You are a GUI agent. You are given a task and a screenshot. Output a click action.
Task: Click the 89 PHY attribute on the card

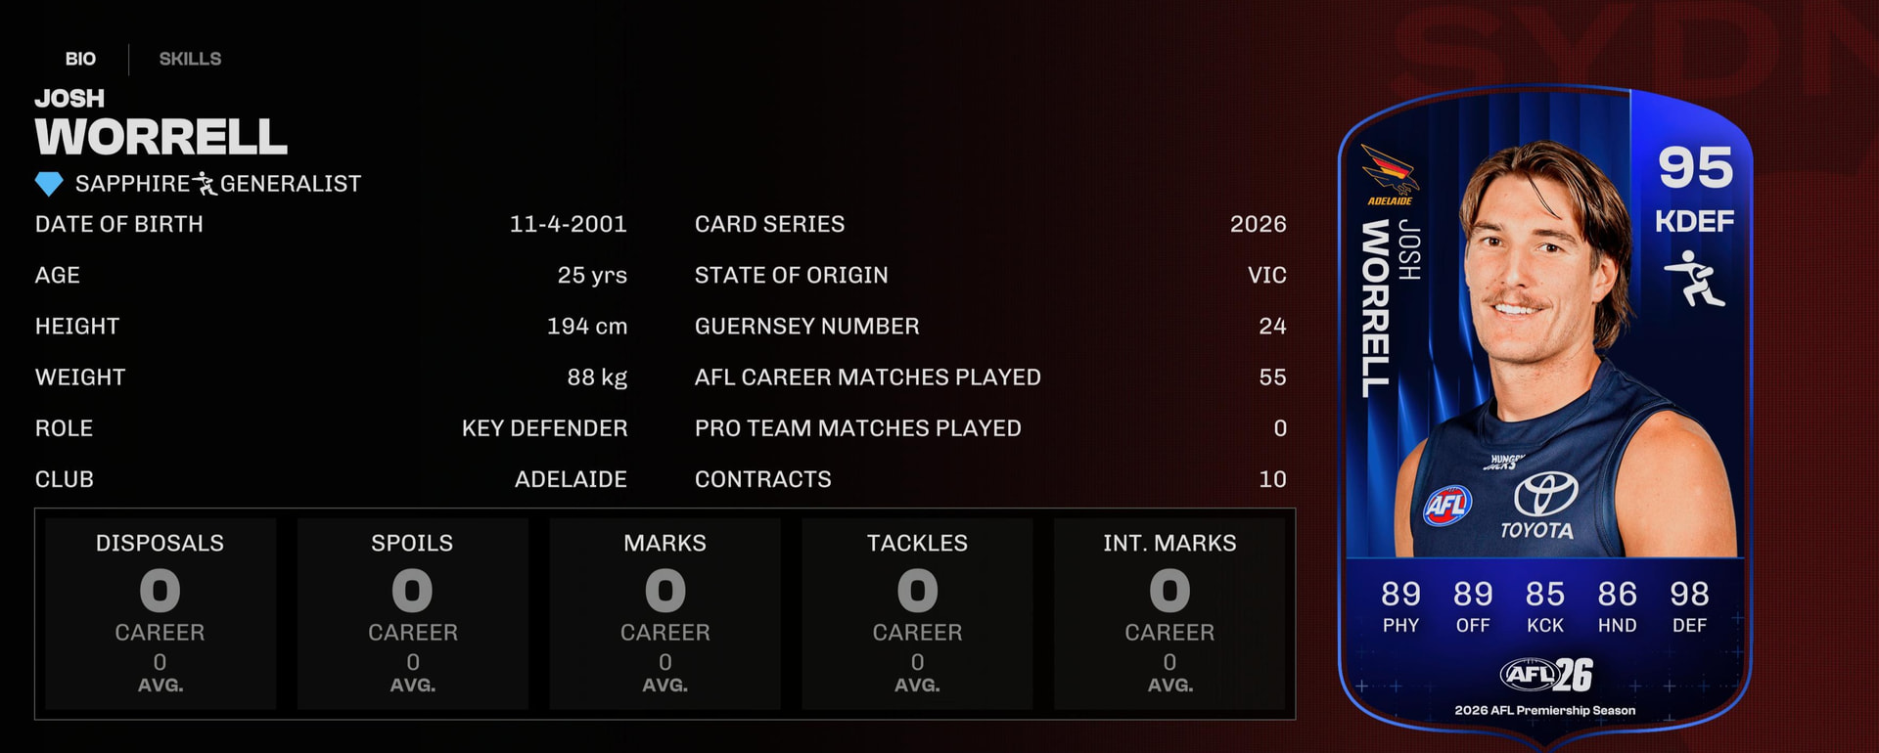1400,605
